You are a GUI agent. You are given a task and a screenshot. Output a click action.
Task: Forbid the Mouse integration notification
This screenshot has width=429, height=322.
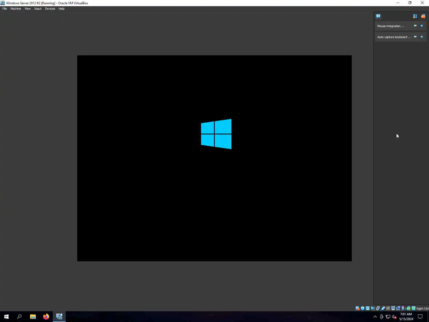click(x=415, y=26)
